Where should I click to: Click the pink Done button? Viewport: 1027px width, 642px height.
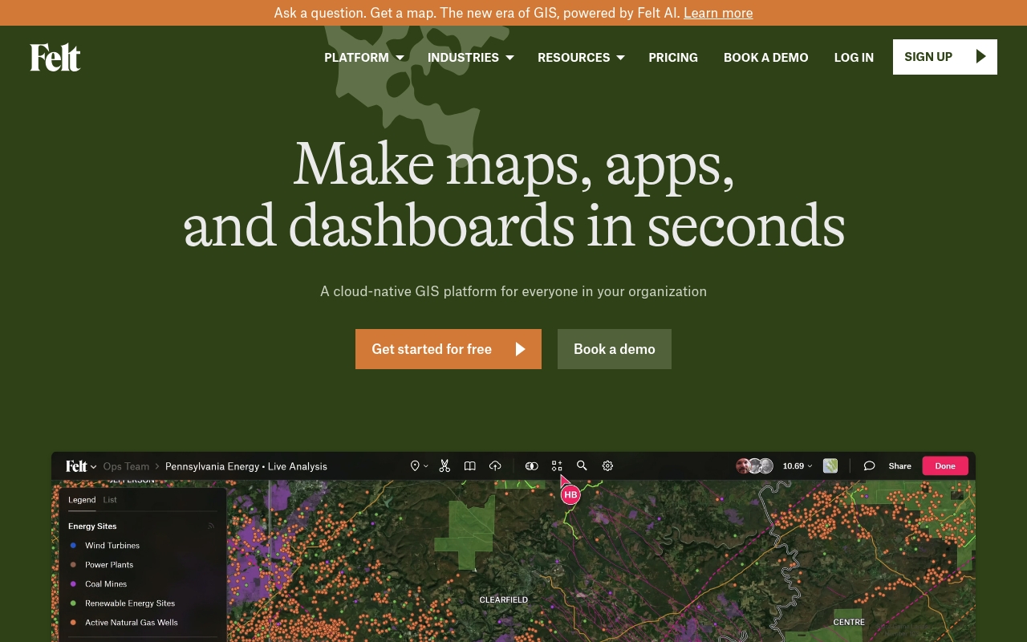945,465
